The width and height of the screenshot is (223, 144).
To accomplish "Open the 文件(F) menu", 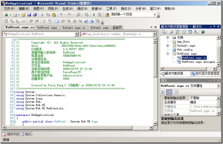I will click(x=9, y=9).
